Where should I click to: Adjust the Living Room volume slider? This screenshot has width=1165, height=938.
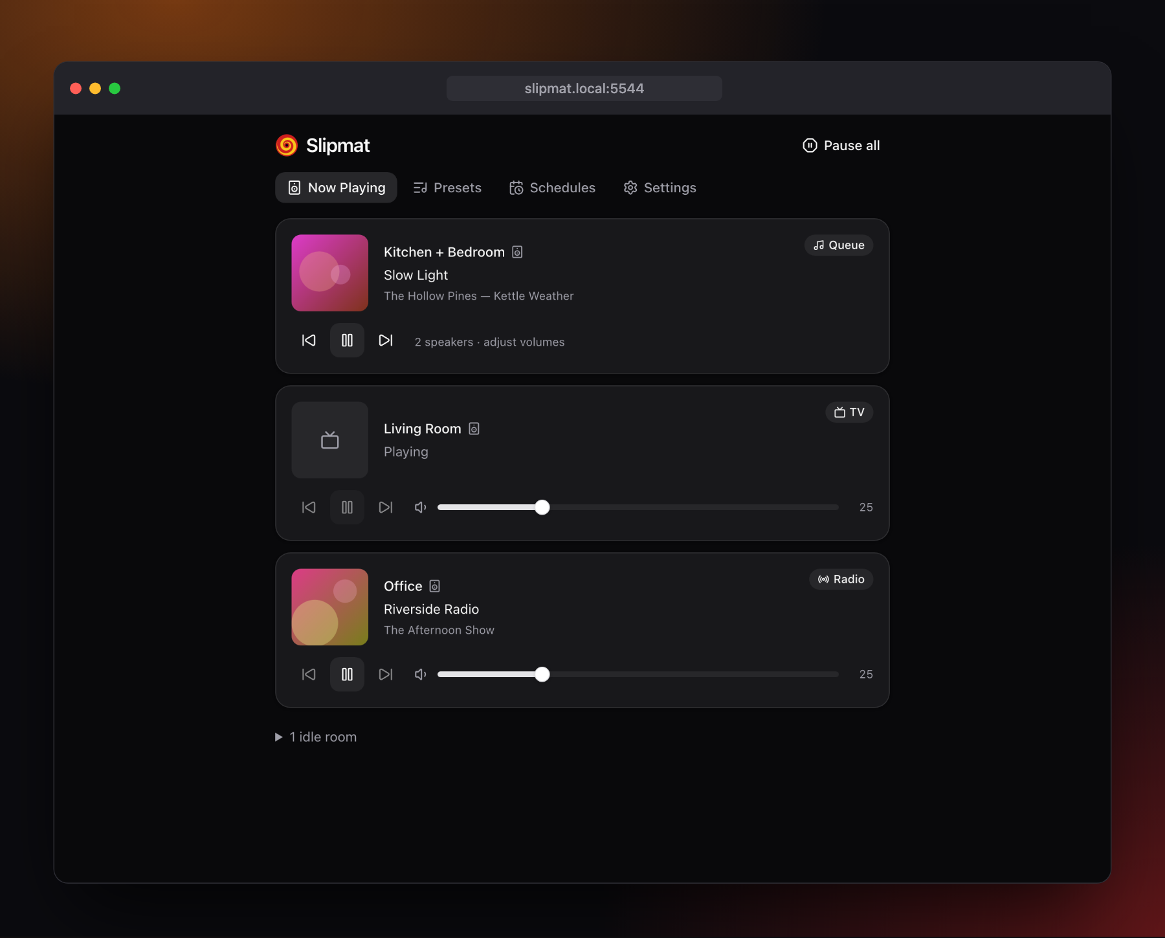coord(638,508)
